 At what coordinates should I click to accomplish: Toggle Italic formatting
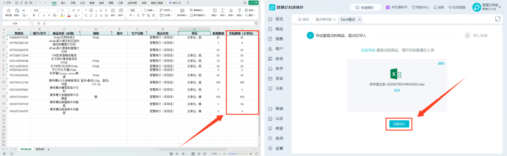point(39,15)
